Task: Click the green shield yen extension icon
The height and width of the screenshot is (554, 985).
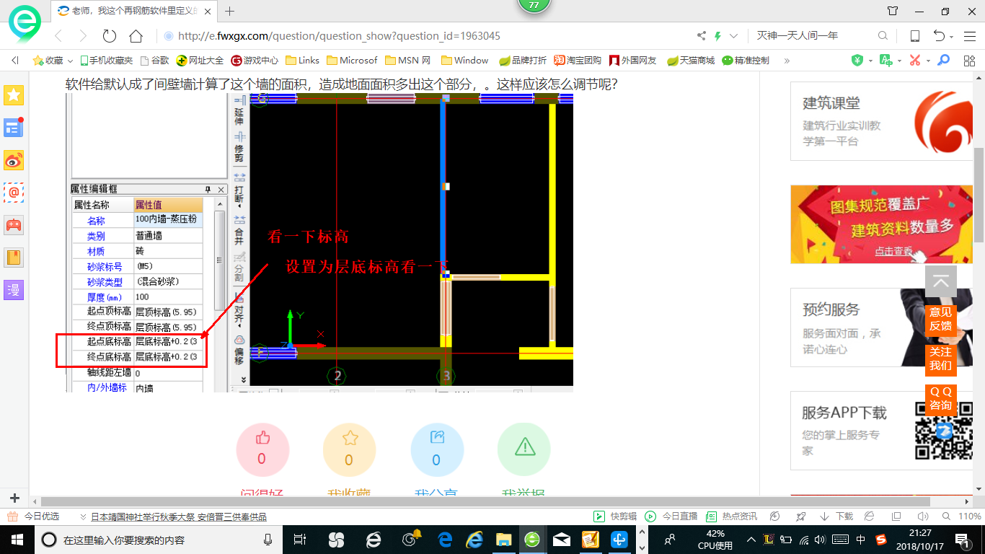Action: [857, 61]
